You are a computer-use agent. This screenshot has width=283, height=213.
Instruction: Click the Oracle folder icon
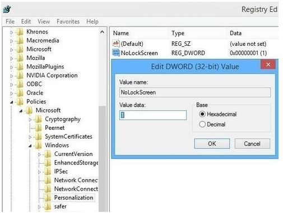point(20,93)
